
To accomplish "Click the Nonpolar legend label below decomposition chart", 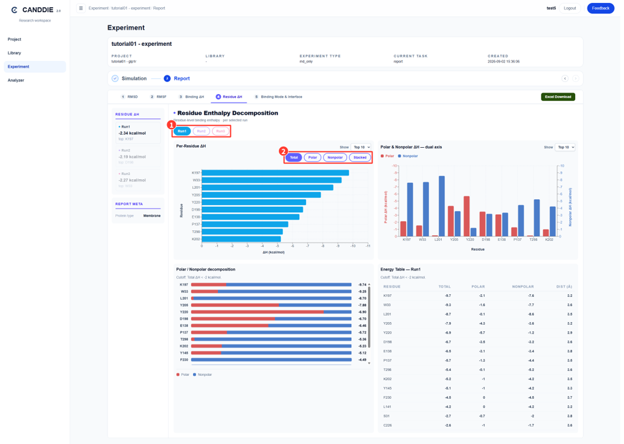I will [205, 375].
